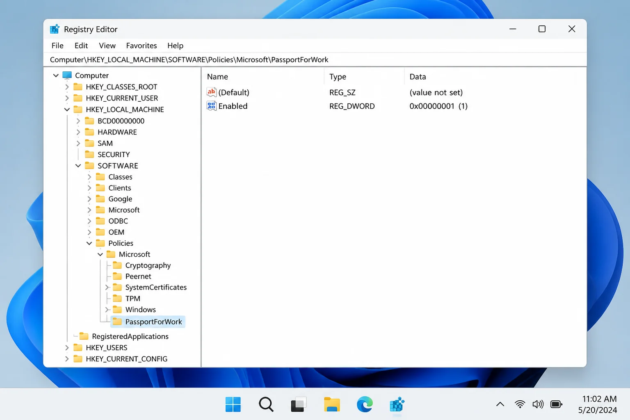Collapse HKEY_LOCAL_MACHINE hive
This screenshot has height=420, width=630.
coord(67,110)
